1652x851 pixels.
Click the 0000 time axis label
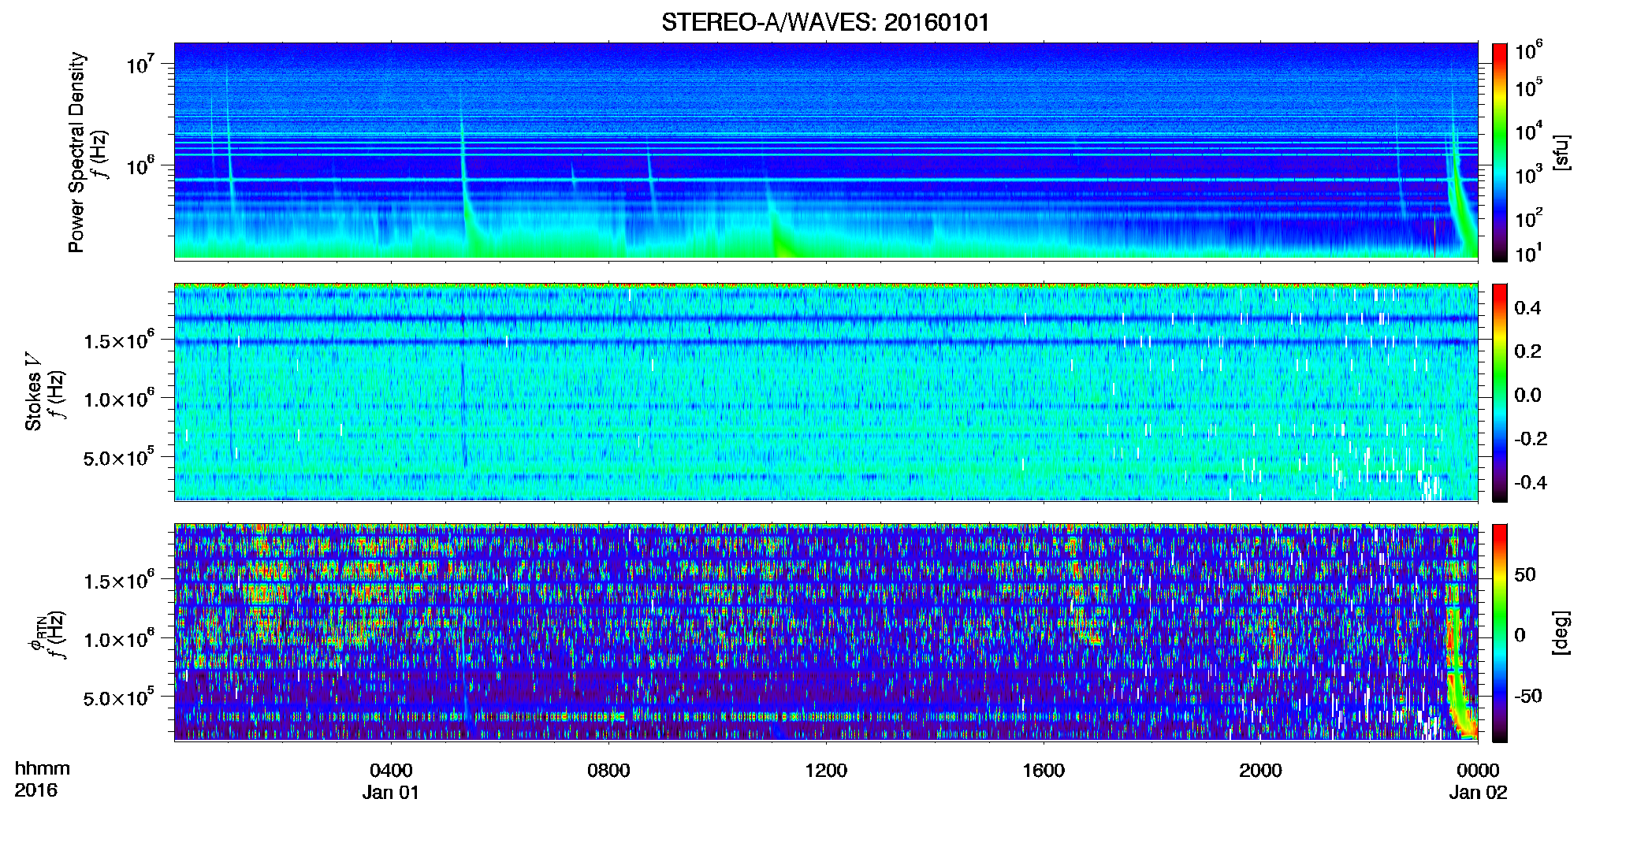(x=1478, y=770)
